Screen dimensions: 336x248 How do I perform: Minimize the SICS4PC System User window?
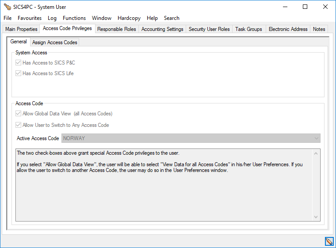coord(285,7)
